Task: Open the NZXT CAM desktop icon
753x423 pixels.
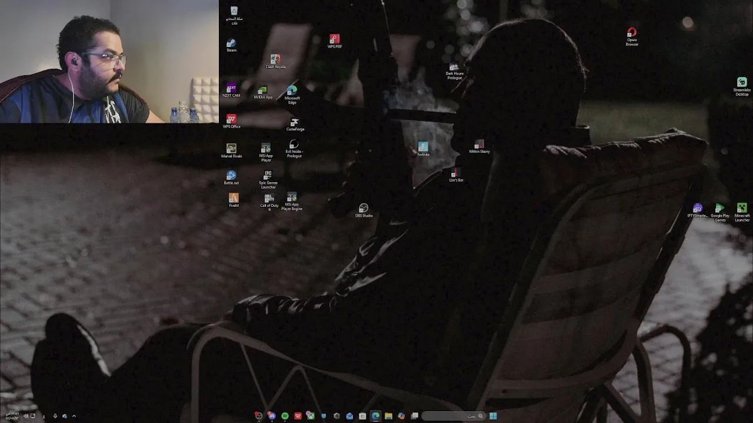Action: click(x=231, y=90)
